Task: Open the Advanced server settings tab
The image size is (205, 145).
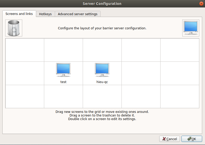Action: [x=78, y=14]
